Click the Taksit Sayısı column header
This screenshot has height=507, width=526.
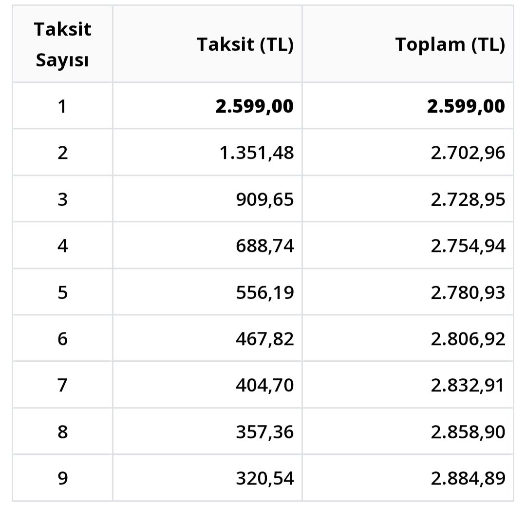62,45
